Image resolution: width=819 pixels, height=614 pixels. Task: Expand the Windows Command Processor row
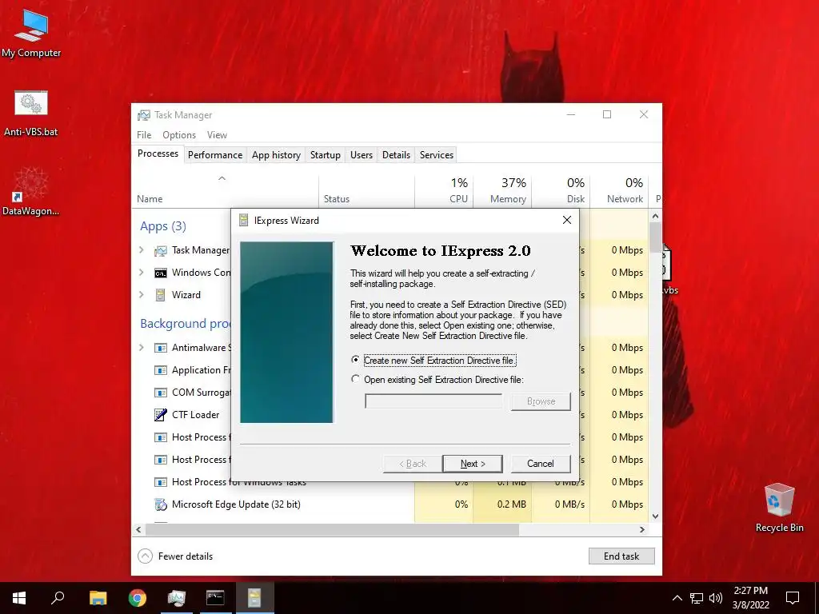[141, 273]
